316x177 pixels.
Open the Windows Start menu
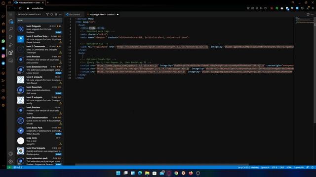tap(118, 173)
